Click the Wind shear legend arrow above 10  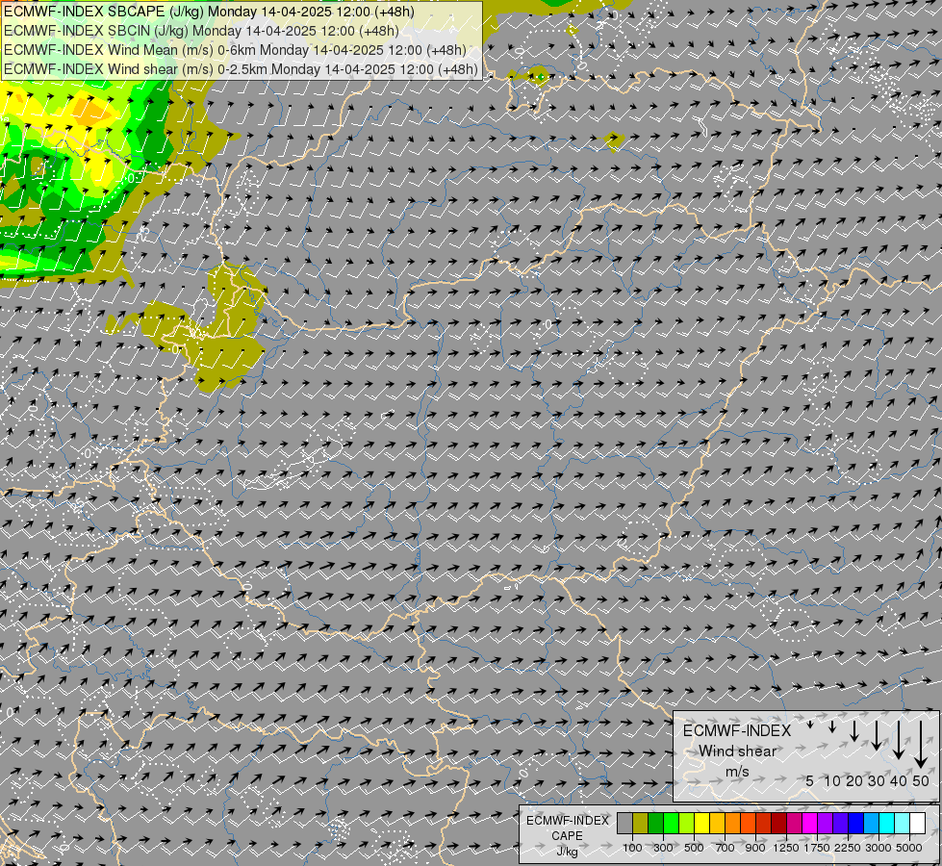[x=832, y=726]
